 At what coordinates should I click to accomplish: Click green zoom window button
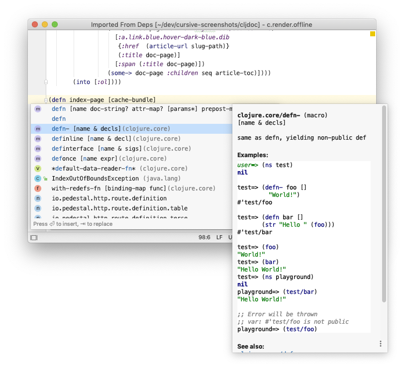[x=55, y=24]
